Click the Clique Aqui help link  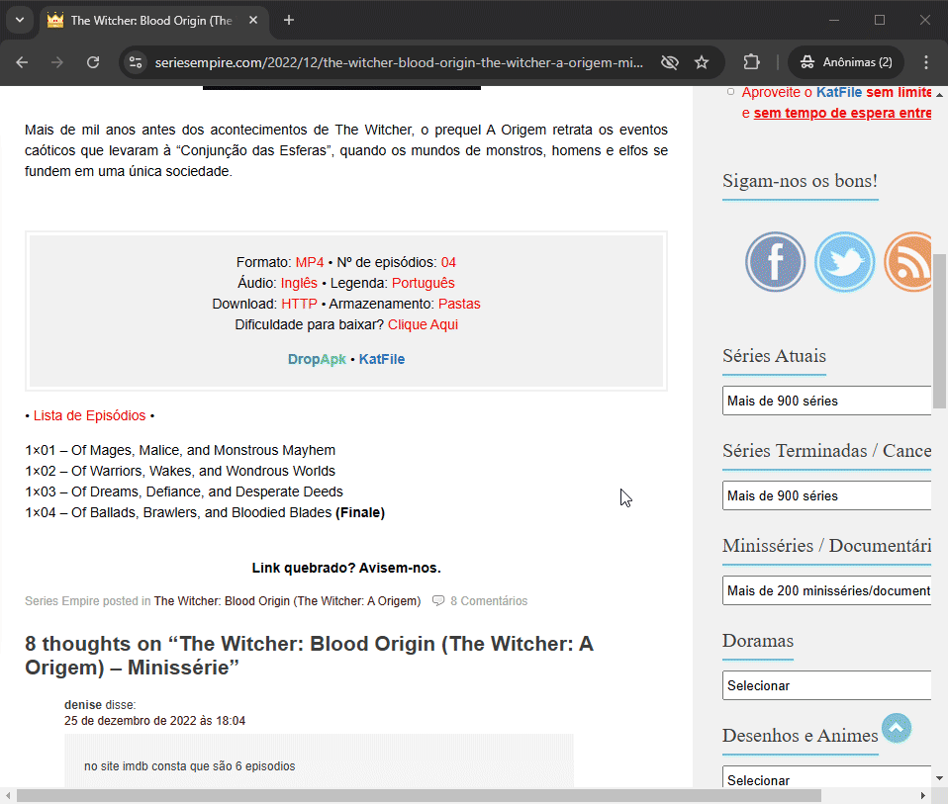click(423, 324)
